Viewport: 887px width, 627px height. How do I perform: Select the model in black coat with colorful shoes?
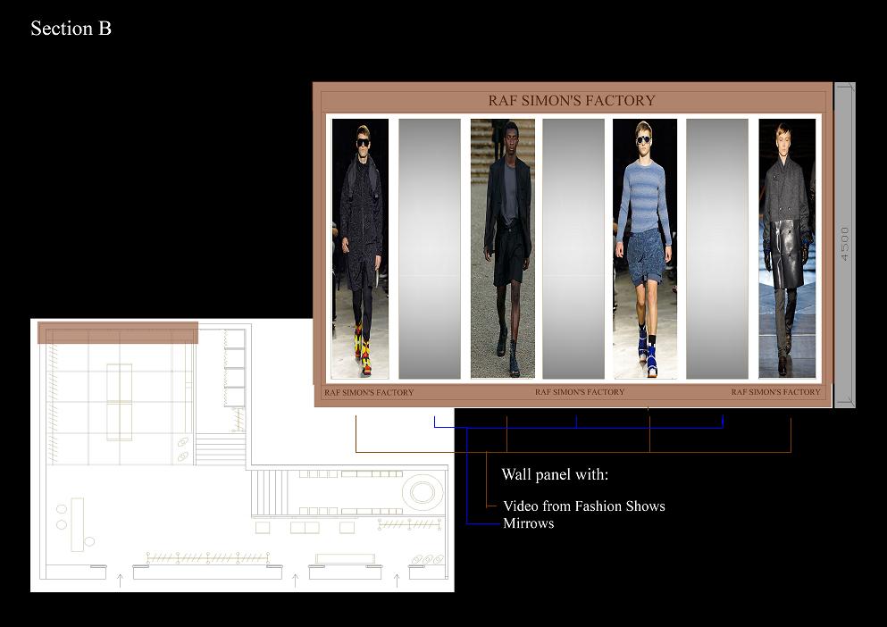coord(360,248)
